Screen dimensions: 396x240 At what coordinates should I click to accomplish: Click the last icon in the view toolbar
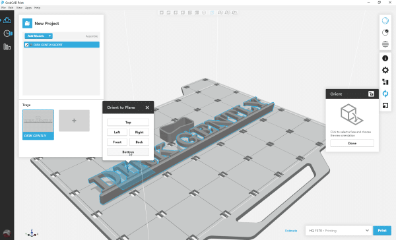[x=234, y=13]
